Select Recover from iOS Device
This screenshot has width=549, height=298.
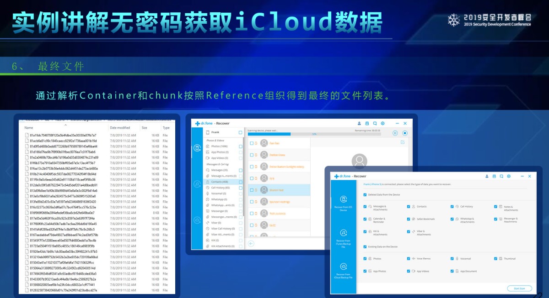point(344,203)
